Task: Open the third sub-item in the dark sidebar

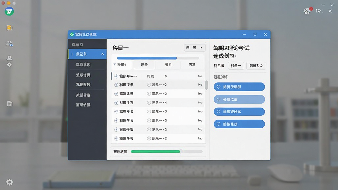Action: [83, 85]
